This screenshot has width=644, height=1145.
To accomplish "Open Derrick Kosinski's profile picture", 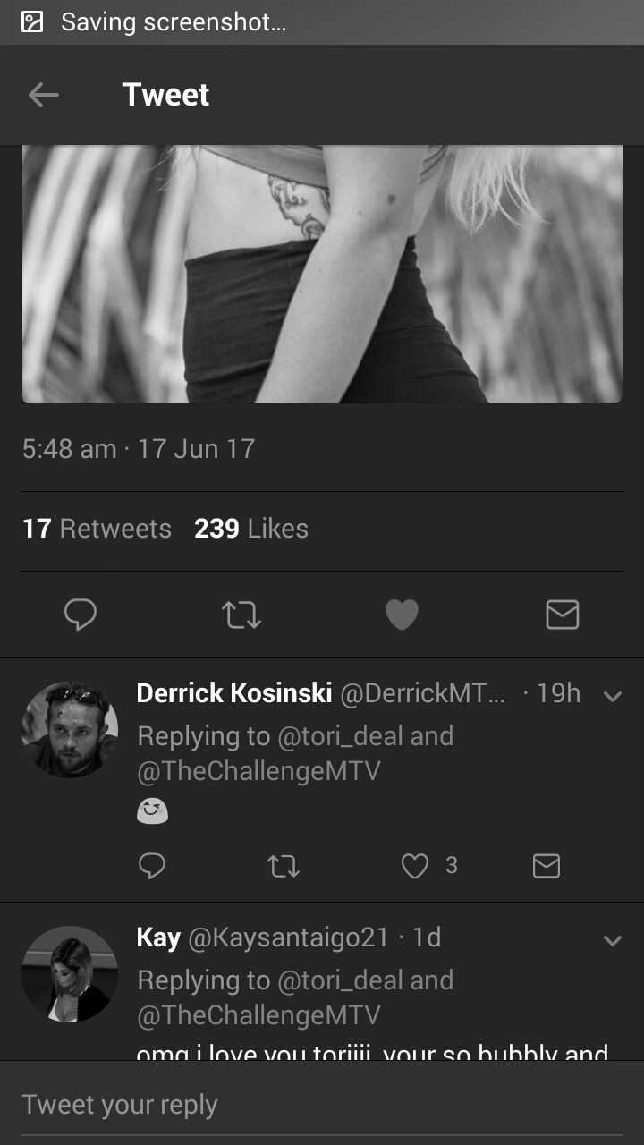I will [x=70, y=729].
